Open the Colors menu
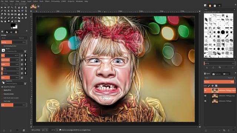 pos(36,1)
